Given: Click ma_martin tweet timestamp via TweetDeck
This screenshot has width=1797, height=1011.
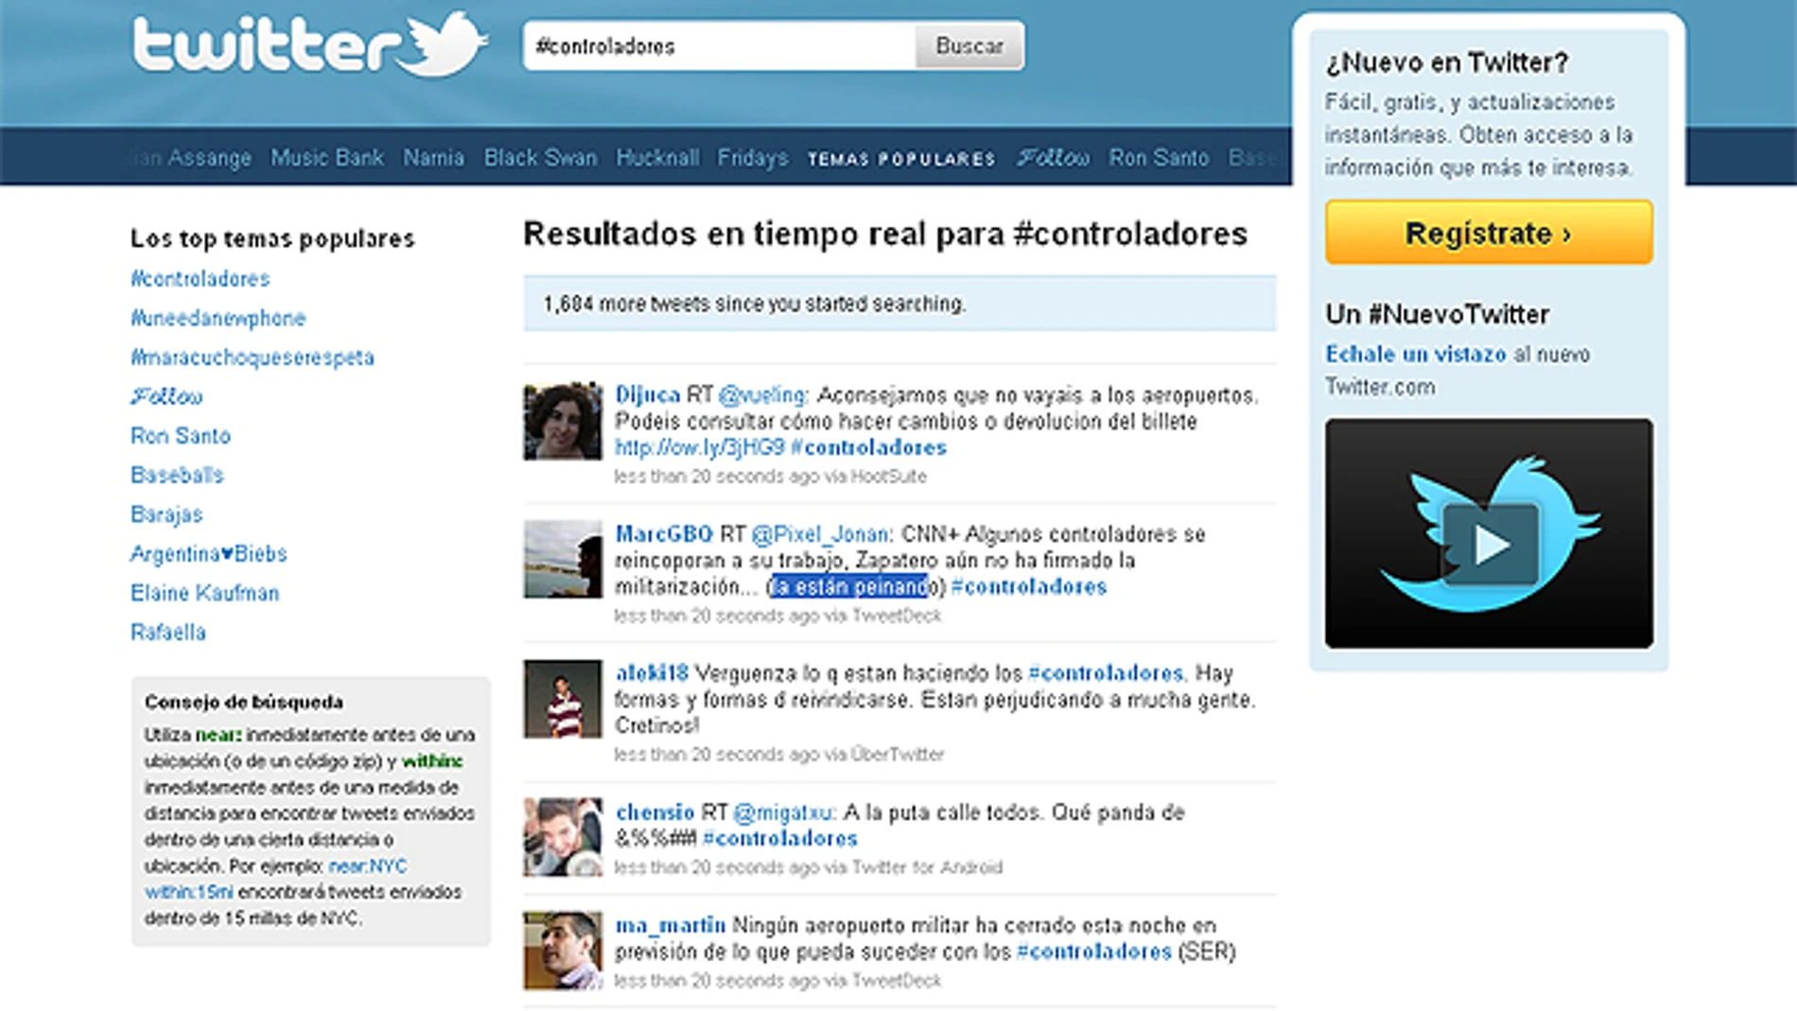Looking at the screenshot, I should 777,981.
